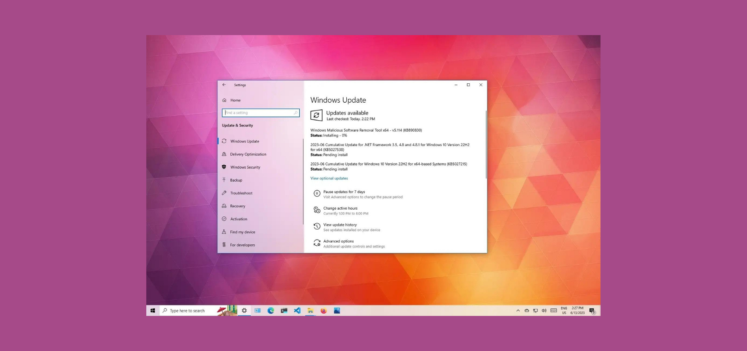Click the Update & Security heading
747x351 pixels.
pos(237,125)
